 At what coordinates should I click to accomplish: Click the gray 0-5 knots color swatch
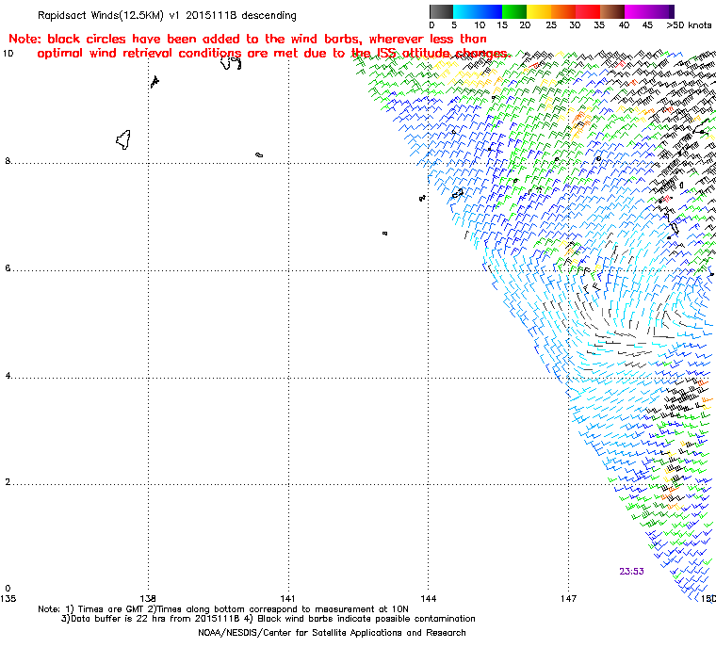click(442, 11)
